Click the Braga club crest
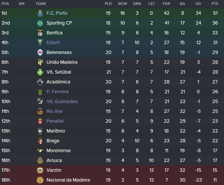This screenshot has width=224, height=185. pos(40,141)
